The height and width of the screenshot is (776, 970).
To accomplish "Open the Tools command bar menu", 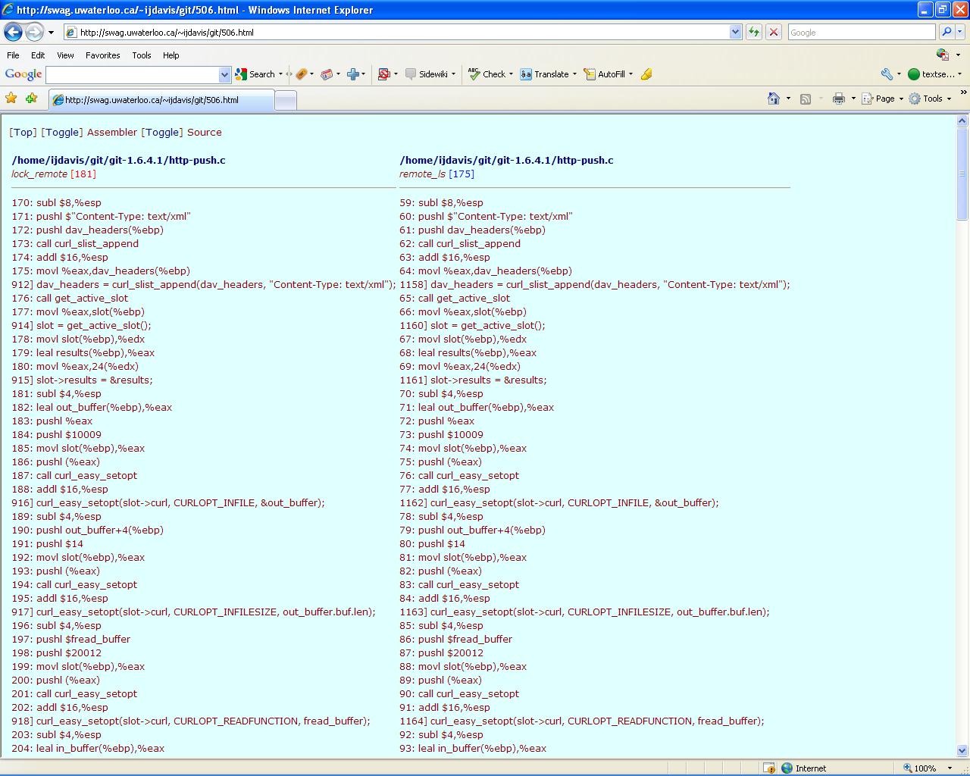I will click(931, 99).
